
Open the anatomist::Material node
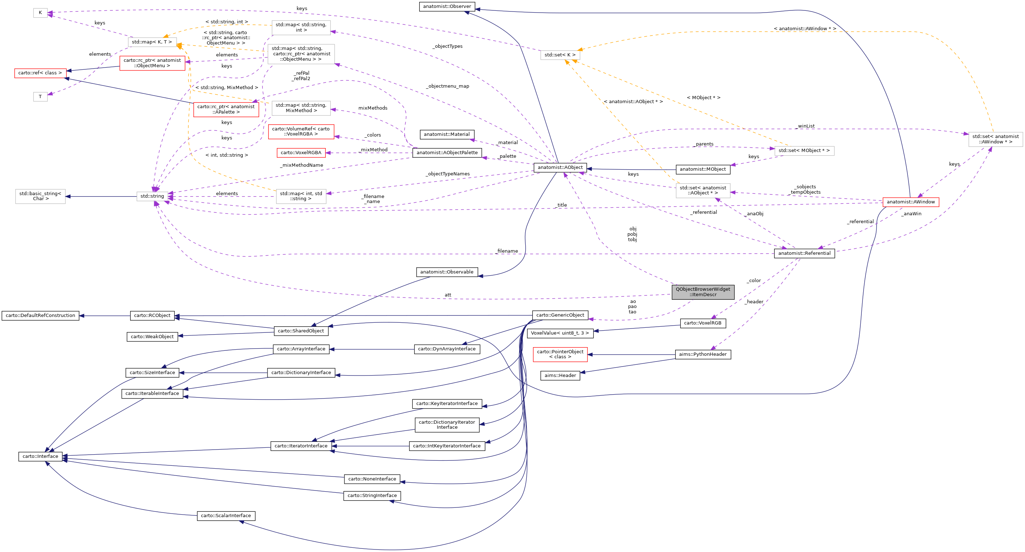(x=447, y=134)
